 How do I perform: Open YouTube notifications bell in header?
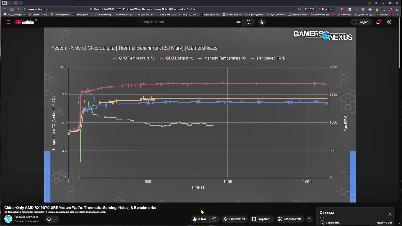pyautogui.click(x=378, y=22)
